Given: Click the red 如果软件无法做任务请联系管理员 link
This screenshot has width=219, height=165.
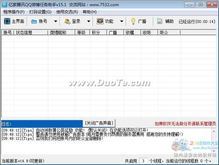Looking at the screenshot, I should 185,124.
